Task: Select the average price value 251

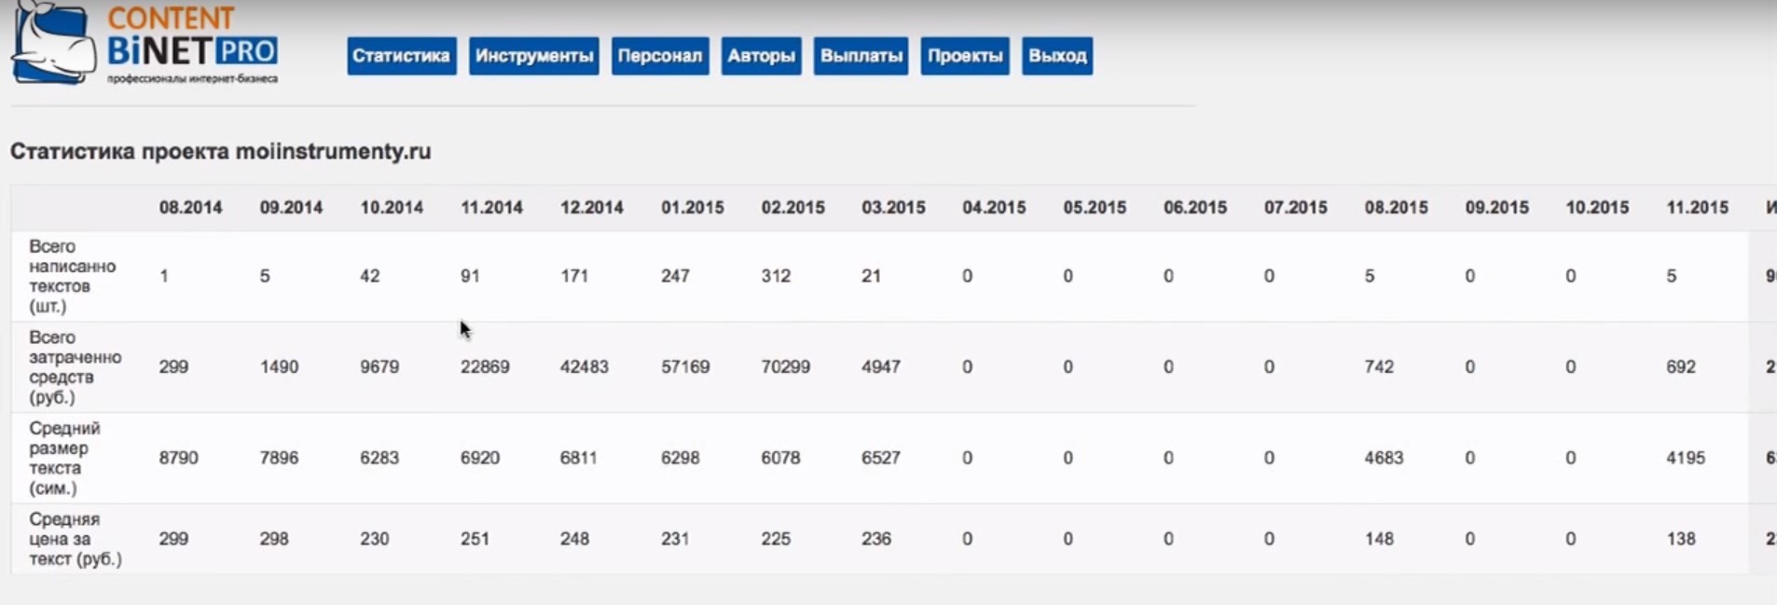Action: pos(475,539)
